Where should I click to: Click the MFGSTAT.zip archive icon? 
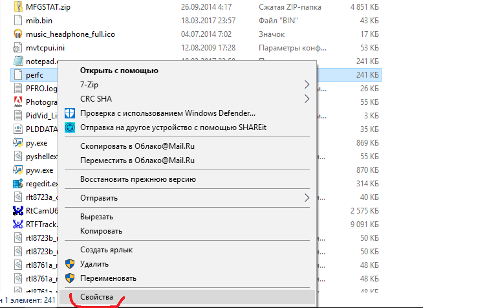coord(18,6)
